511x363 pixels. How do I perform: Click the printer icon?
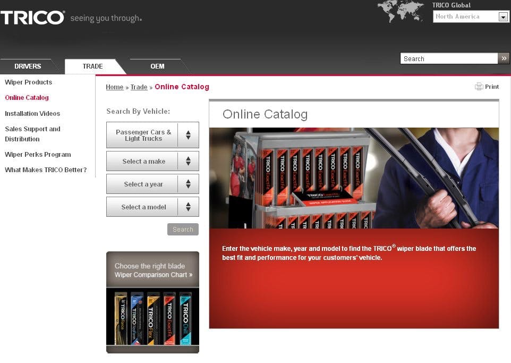[x=479, y=87]
